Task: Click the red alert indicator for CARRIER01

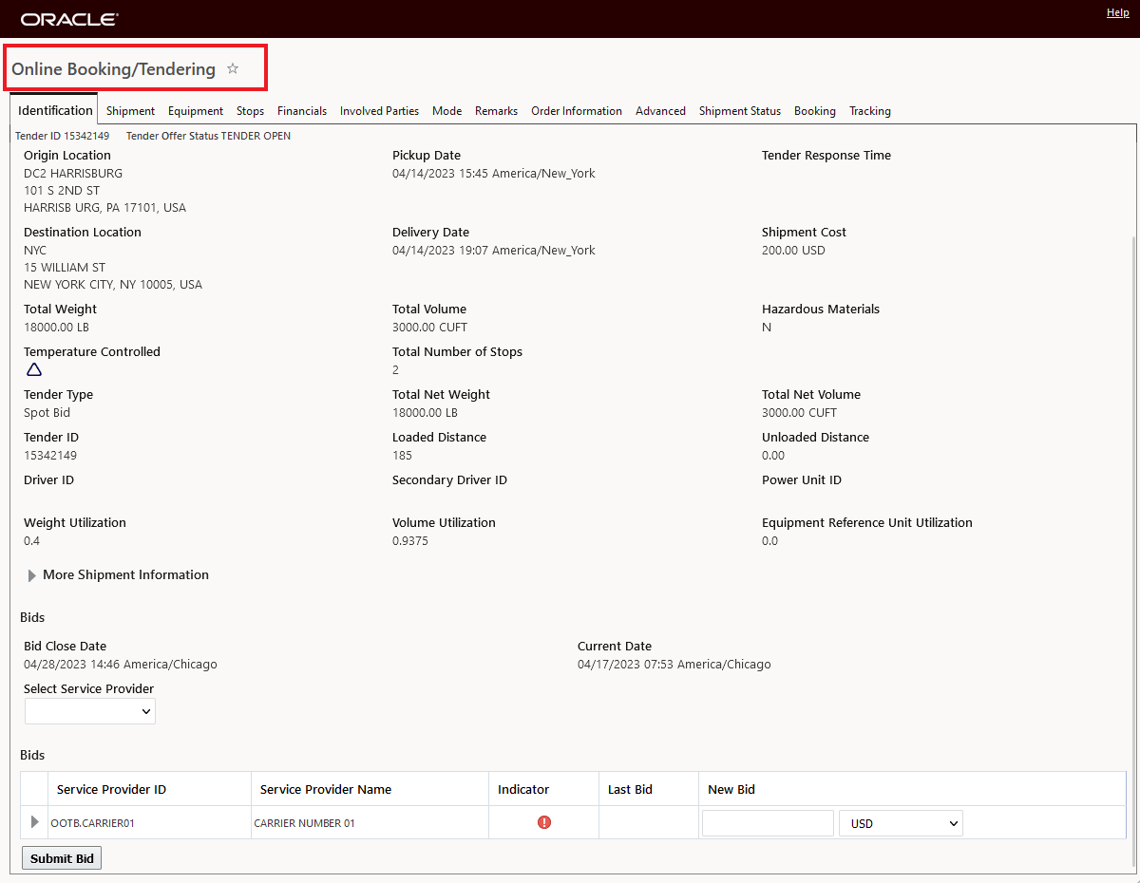Action: click(544, 822)
